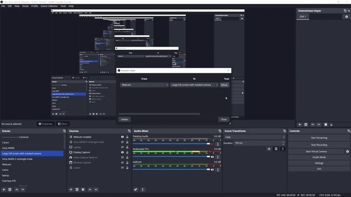The image size is (351, 197).
Task: Open the File menu
Action: pyautogui.click(x=3, y=6)
